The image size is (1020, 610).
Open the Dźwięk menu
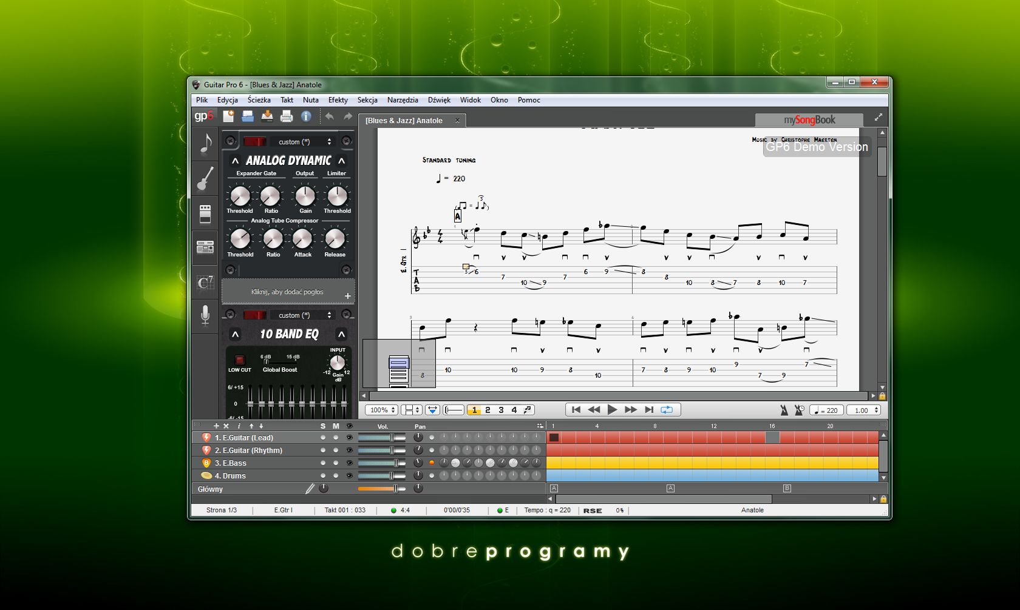[439, 100]
